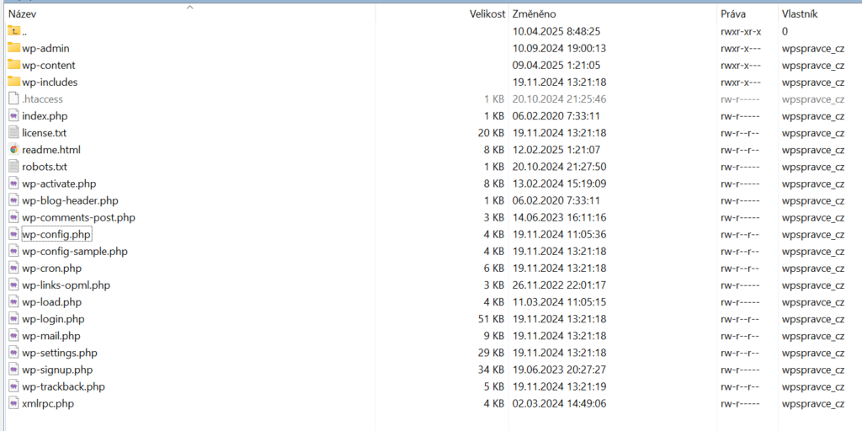The height and width of the screenshot is (431, 862).
Task: Select the wp-mail.php file name
Action: click(51, 337)
